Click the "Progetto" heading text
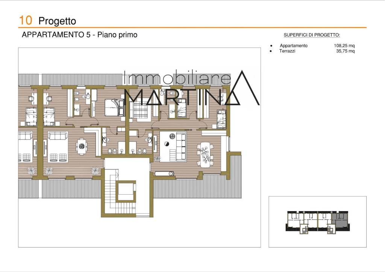Viewport: 385px width, 272px height. pos(57,21)
